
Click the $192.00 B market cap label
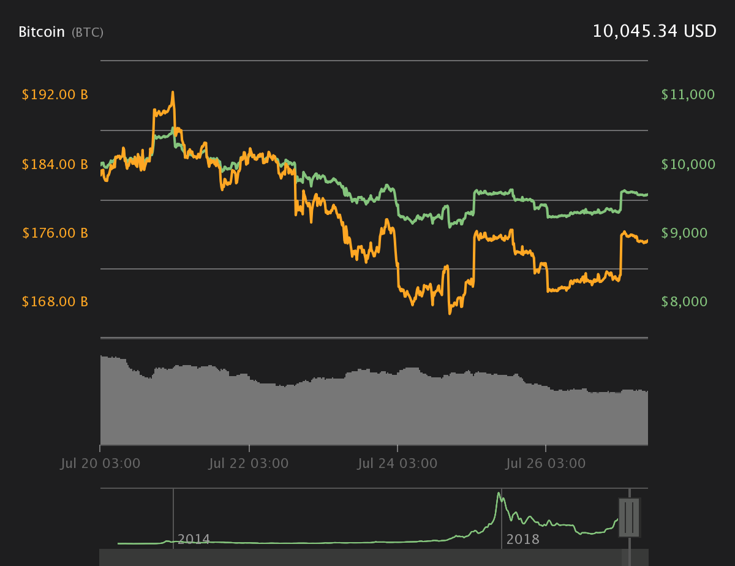(55, 95)
